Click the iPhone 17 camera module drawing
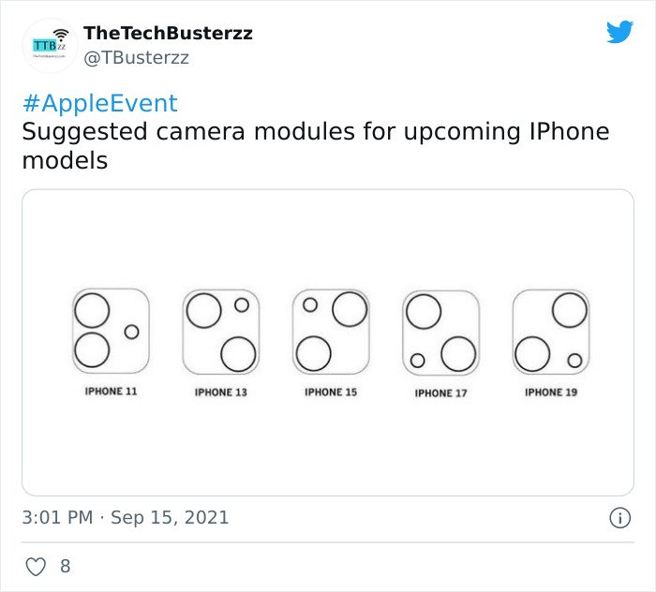The image size is (656, 592). coord(441,333)
